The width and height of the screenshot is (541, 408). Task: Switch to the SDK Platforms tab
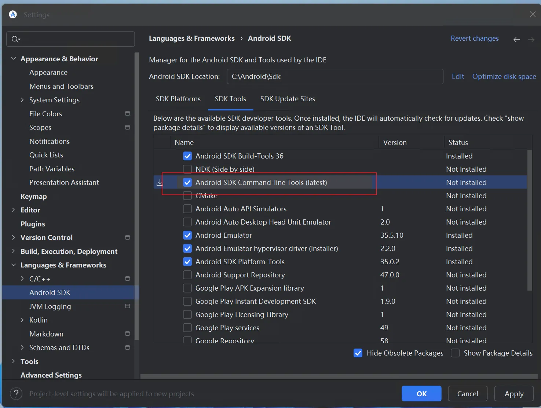178,99
